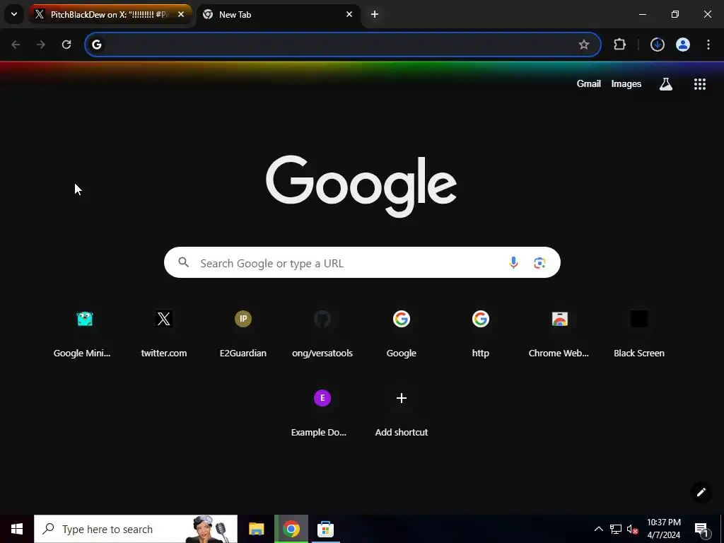Screen dimensions: 724x543
Task: Close the PitchBlackDew on X tab
Action: pyautogui.click(x=181, y=14)
